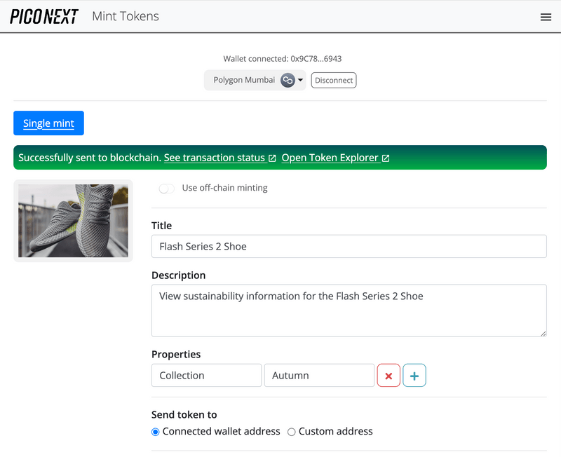561x457 pixels.
Task: Open Token Explorer link
Action: (x=330, y=158)
